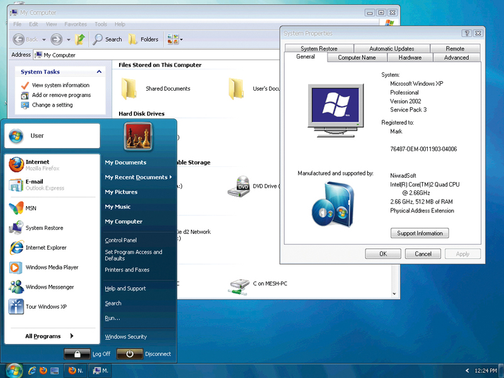This screenshot has width=504, height=378.
Task: Open the Back history dropdown arrow
Action: (x=44, y=40)
